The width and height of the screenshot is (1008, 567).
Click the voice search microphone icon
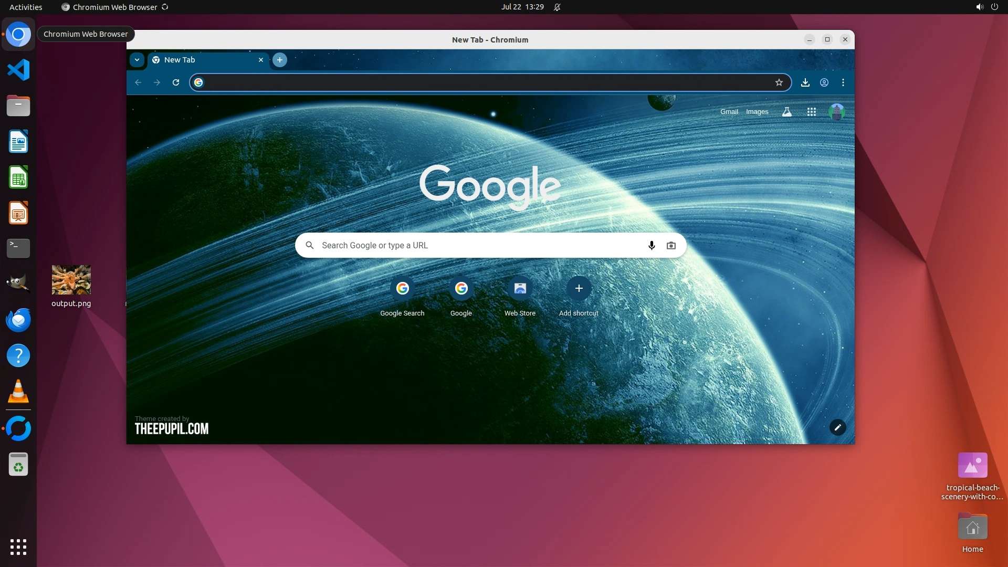[x=652, y=245]
